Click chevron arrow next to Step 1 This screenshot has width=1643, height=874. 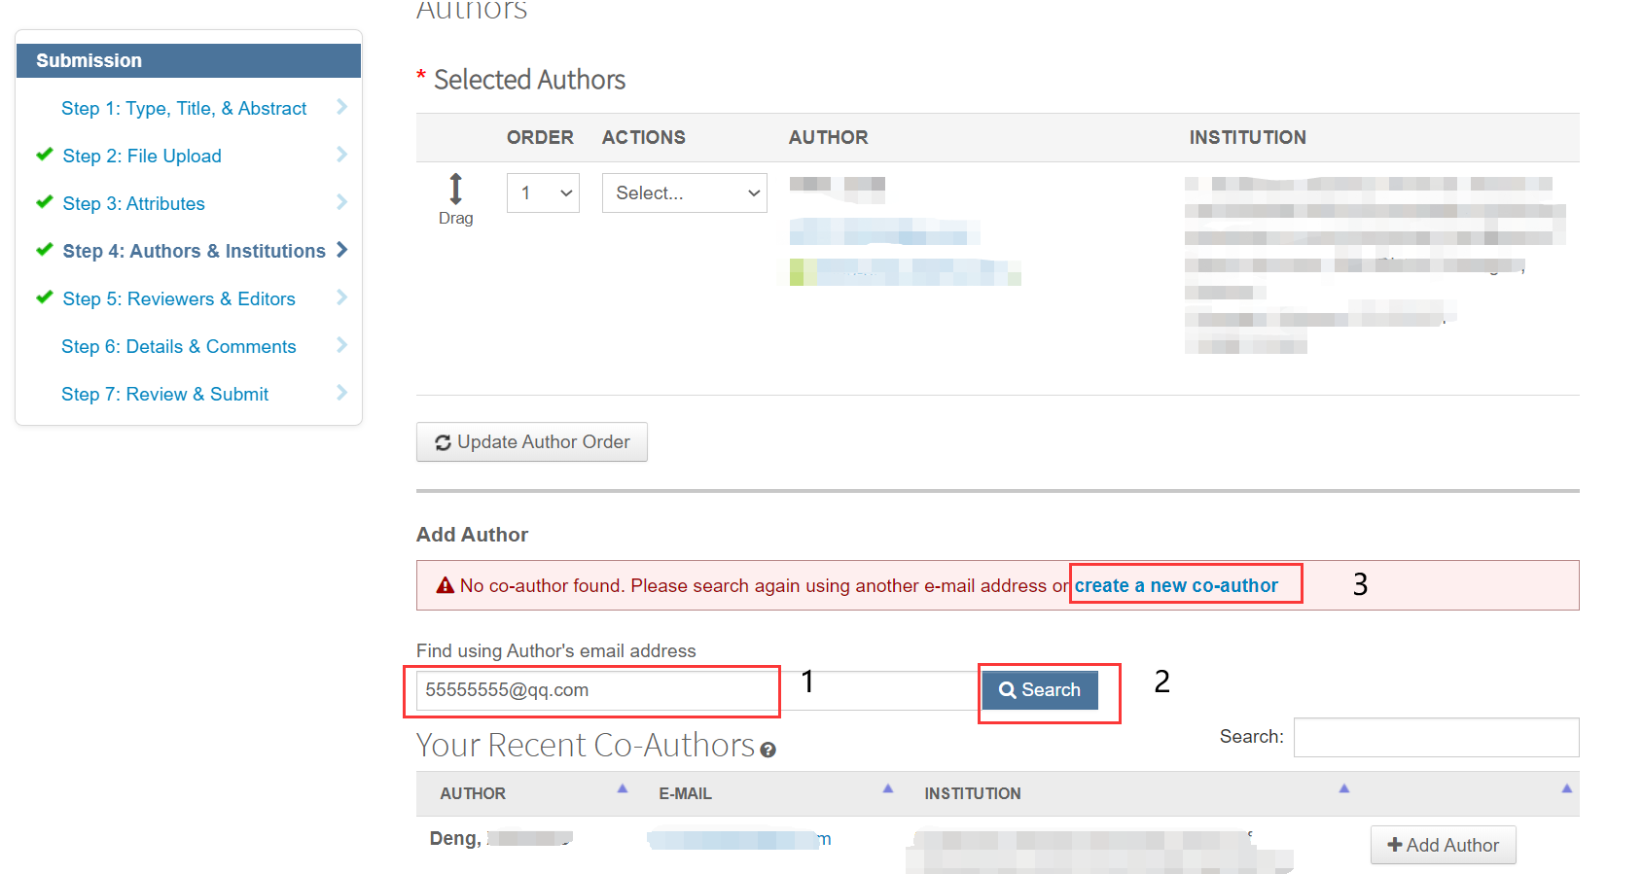point(341,107)
